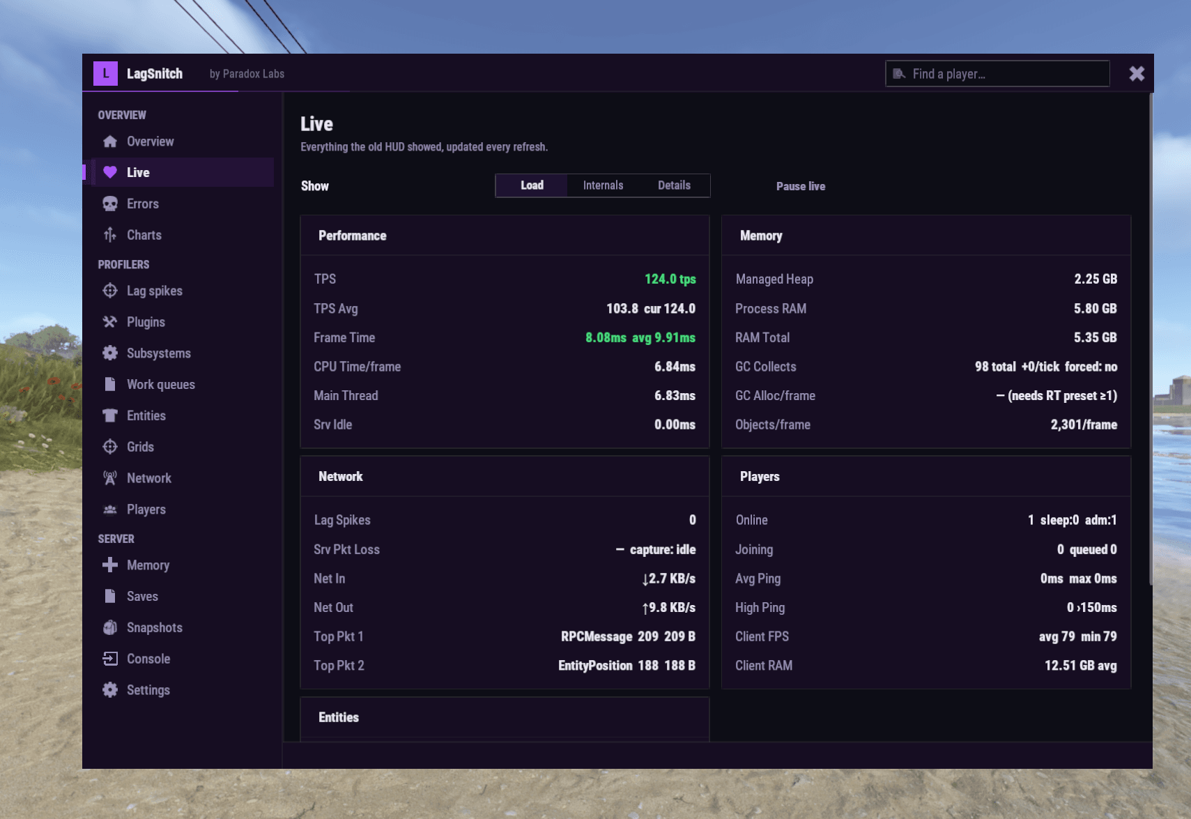
Task: Switch Show view to Internals
Action: pyautogui.click(x=604, y=185)
